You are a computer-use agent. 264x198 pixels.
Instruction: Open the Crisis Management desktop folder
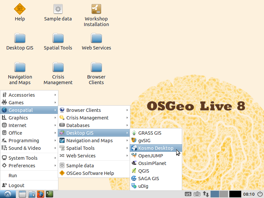[x=58, y=73]
